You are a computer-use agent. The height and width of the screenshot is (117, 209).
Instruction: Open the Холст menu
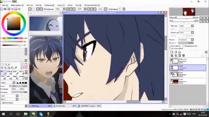coord(30,5)
